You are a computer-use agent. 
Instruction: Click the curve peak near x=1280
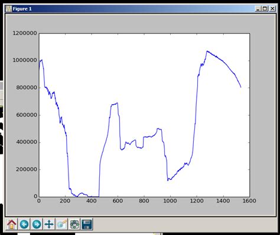coord(207,51)
